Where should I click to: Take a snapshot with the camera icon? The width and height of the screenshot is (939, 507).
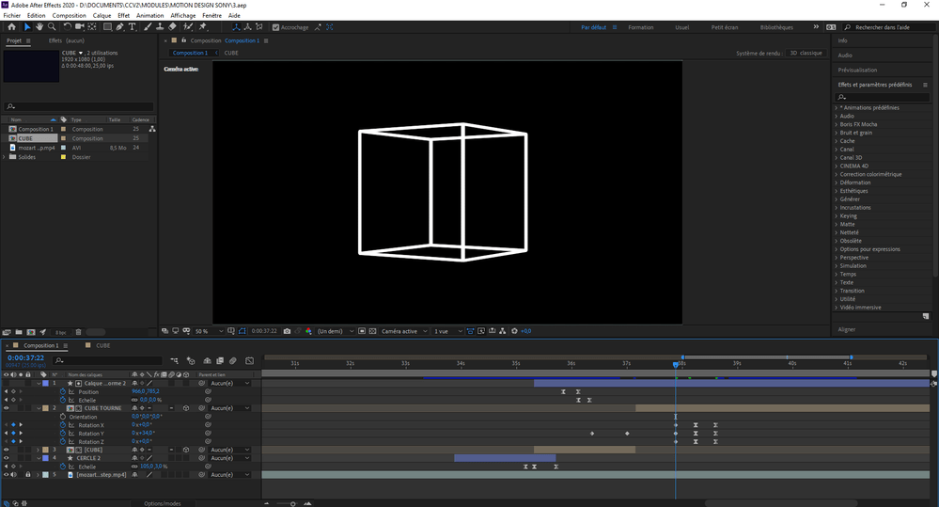(x=287, y=331)
